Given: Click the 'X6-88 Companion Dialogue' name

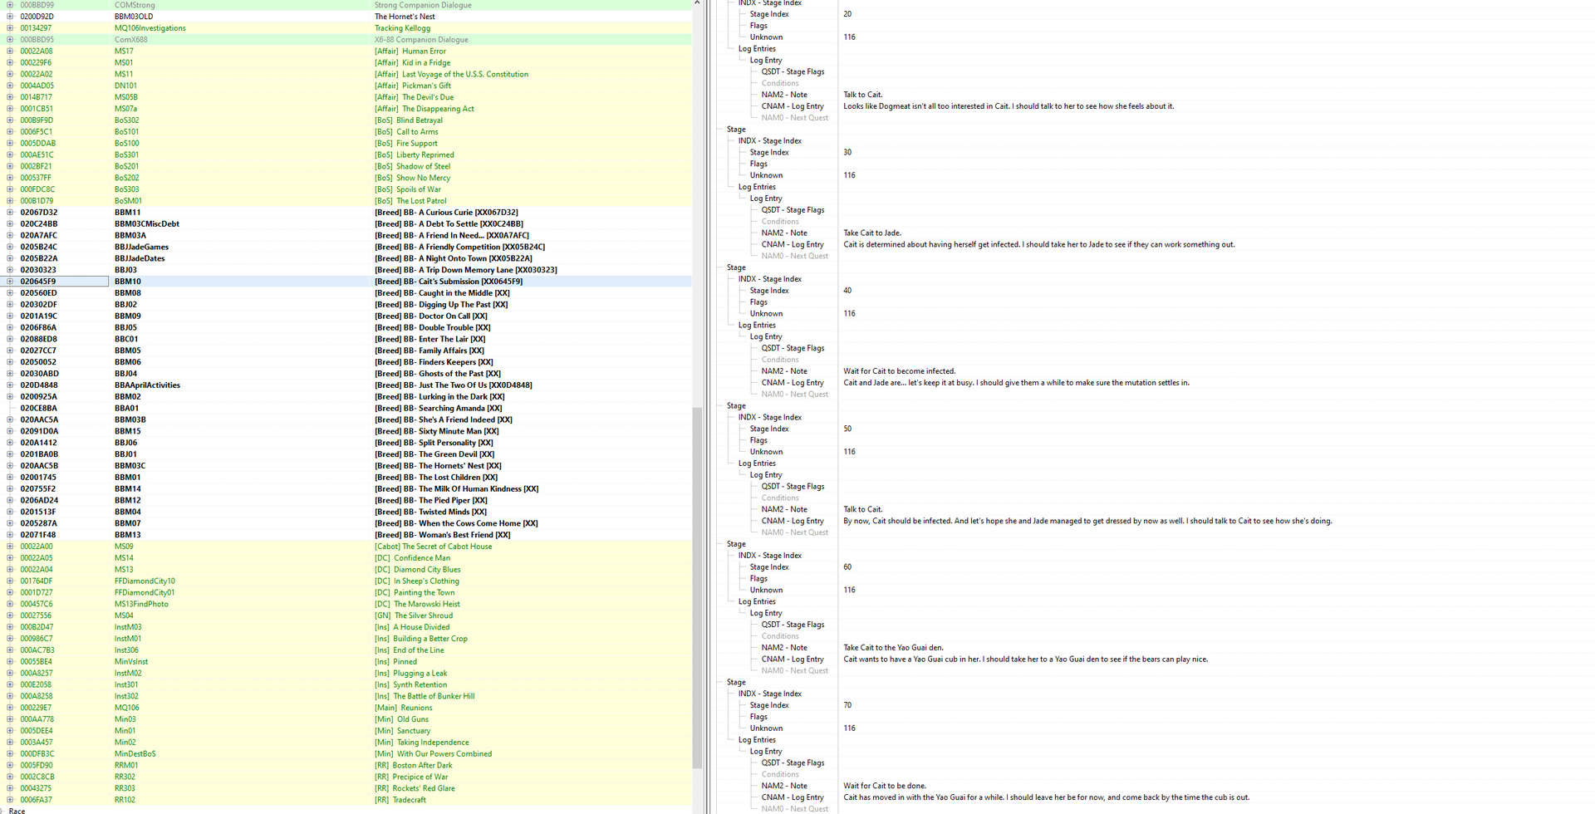Looking at the screenshot, I should [421, 40].
